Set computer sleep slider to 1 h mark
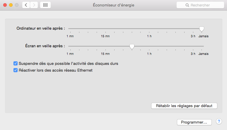This screenshot has width=227, height=130. 149,28
